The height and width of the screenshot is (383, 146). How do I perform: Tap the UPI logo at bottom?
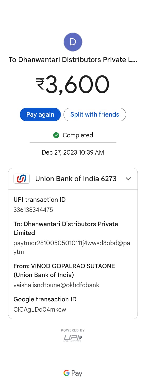(73, 338)
